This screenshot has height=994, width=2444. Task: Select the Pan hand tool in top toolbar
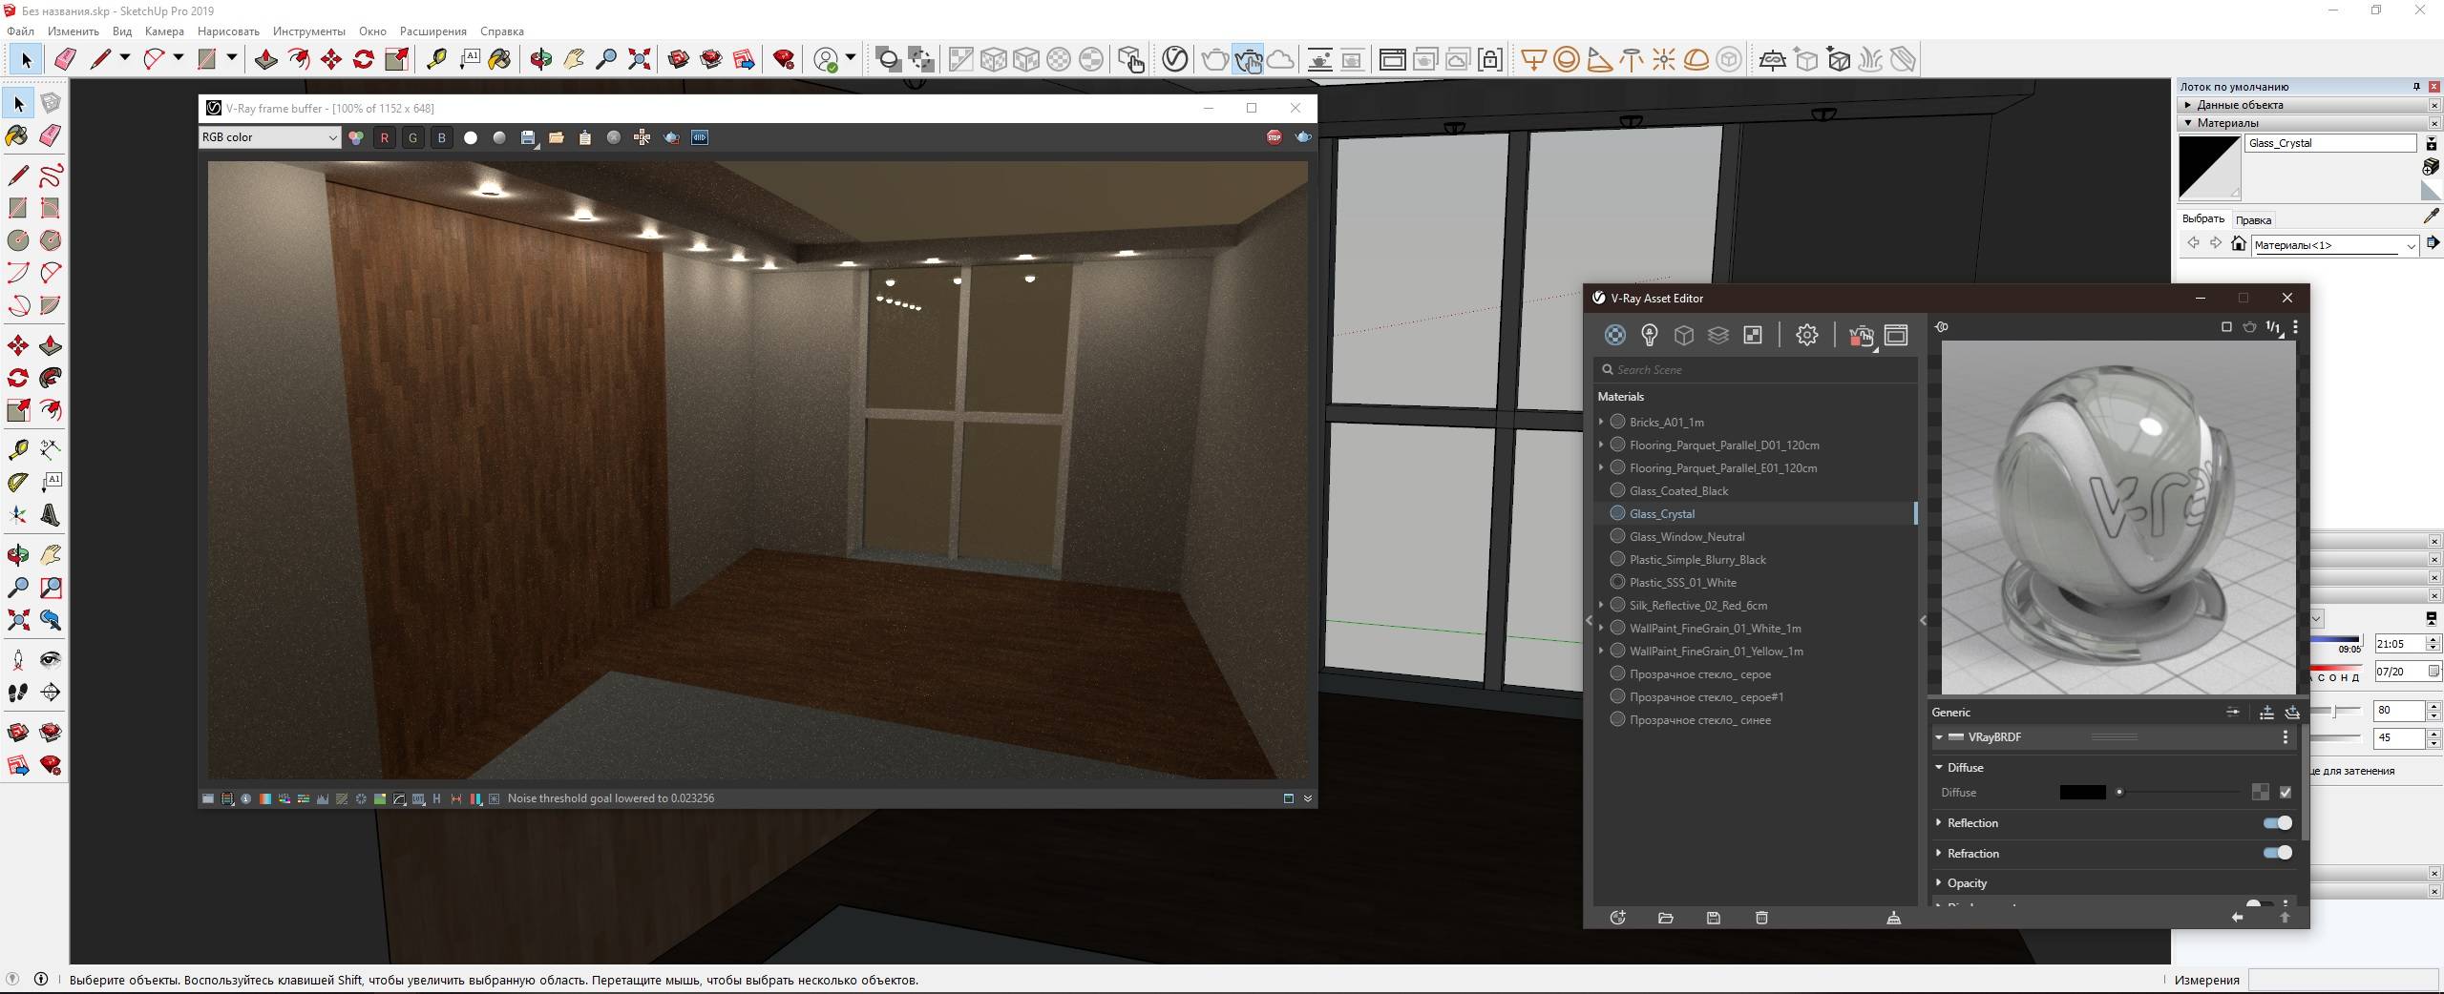[x=574, y=60]
